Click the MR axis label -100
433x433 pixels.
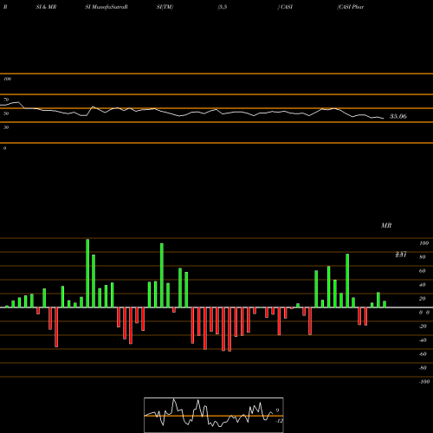[424, 382]
